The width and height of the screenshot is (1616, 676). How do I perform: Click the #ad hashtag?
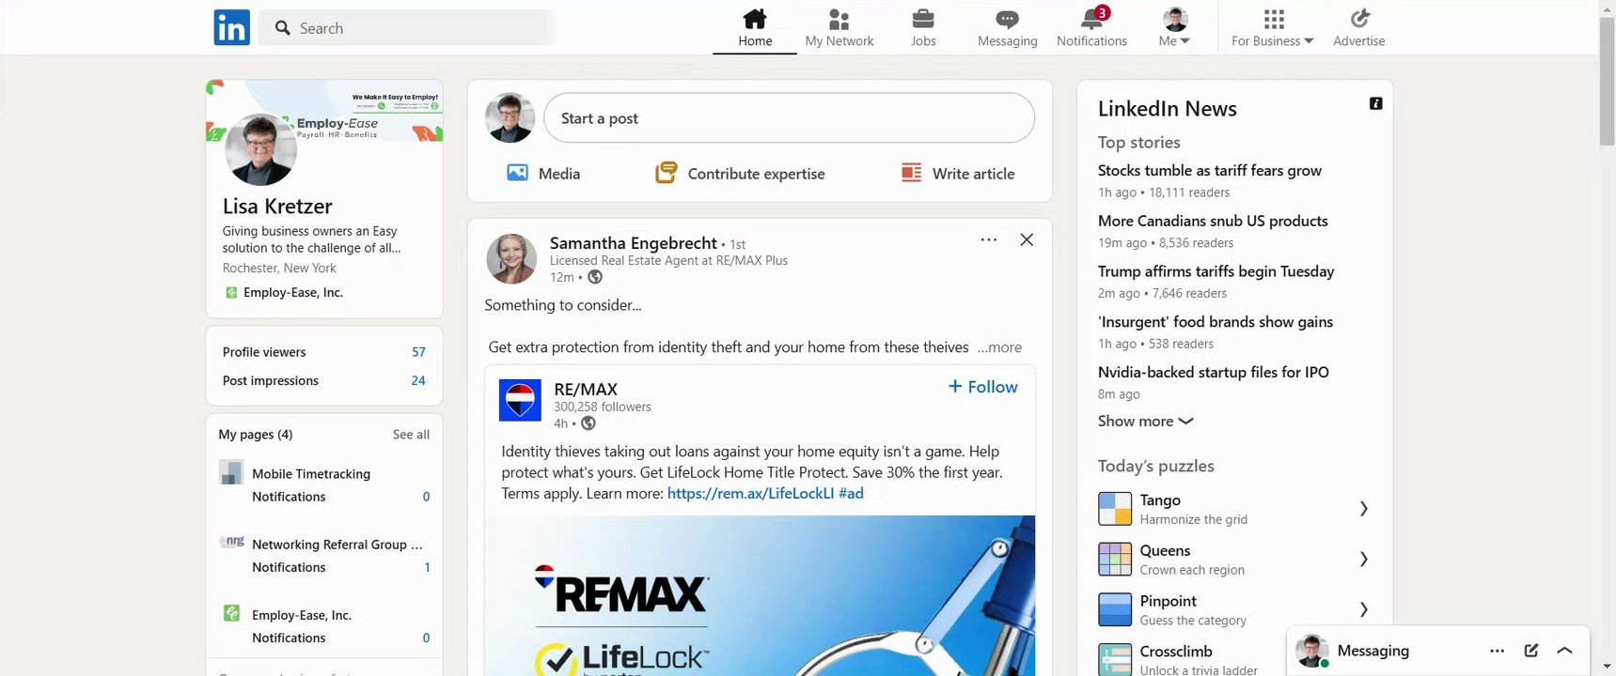851,494
